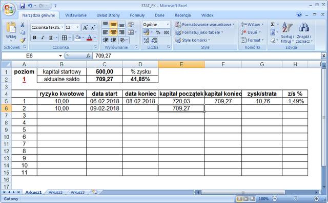Open AutoSum sigma function
Image resolution: width=328 pixels, height=203 pixels.
(x=273, y=25)
